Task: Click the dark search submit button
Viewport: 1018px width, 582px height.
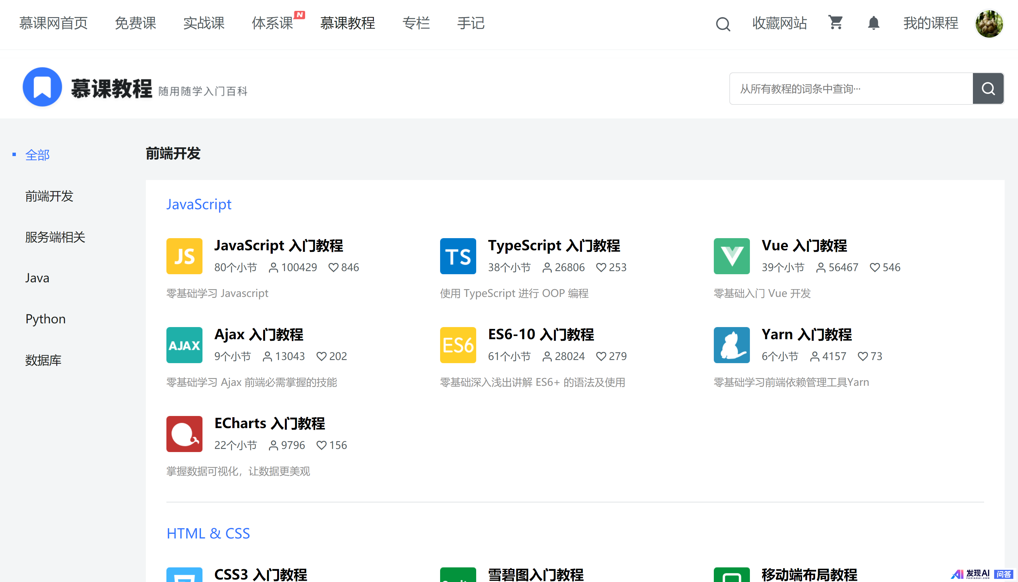Action: [x=988, y=88]
